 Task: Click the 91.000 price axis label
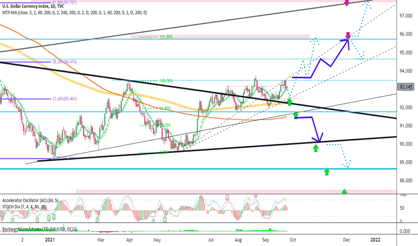[406, 126]
